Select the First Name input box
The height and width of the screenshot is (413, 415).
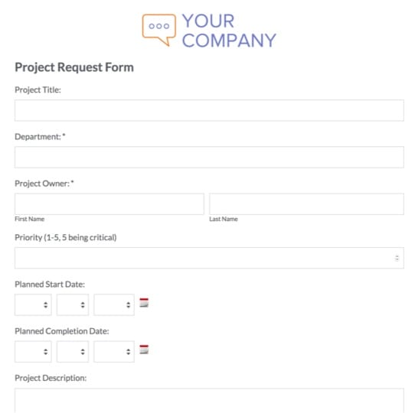[x=109, y=204]
